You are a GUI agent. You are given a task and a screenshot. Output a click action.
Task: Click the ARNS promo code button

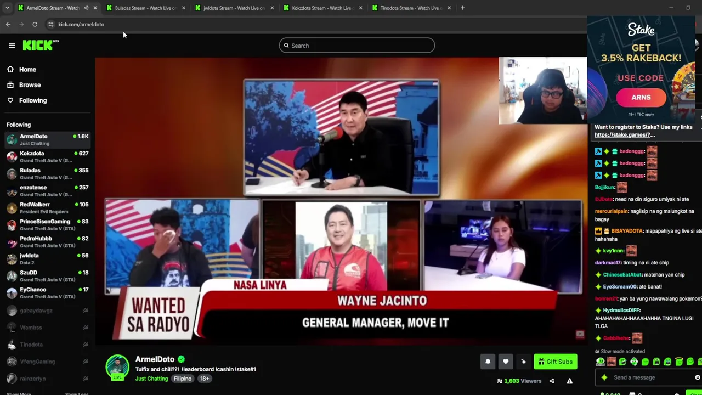point(641,97)
